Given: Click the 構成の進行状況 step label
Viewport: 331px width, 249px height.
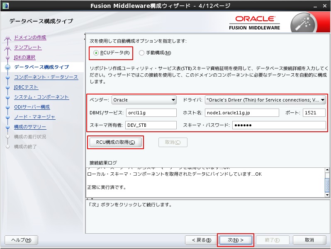Looking at the screenshot, I should [30, 137].
